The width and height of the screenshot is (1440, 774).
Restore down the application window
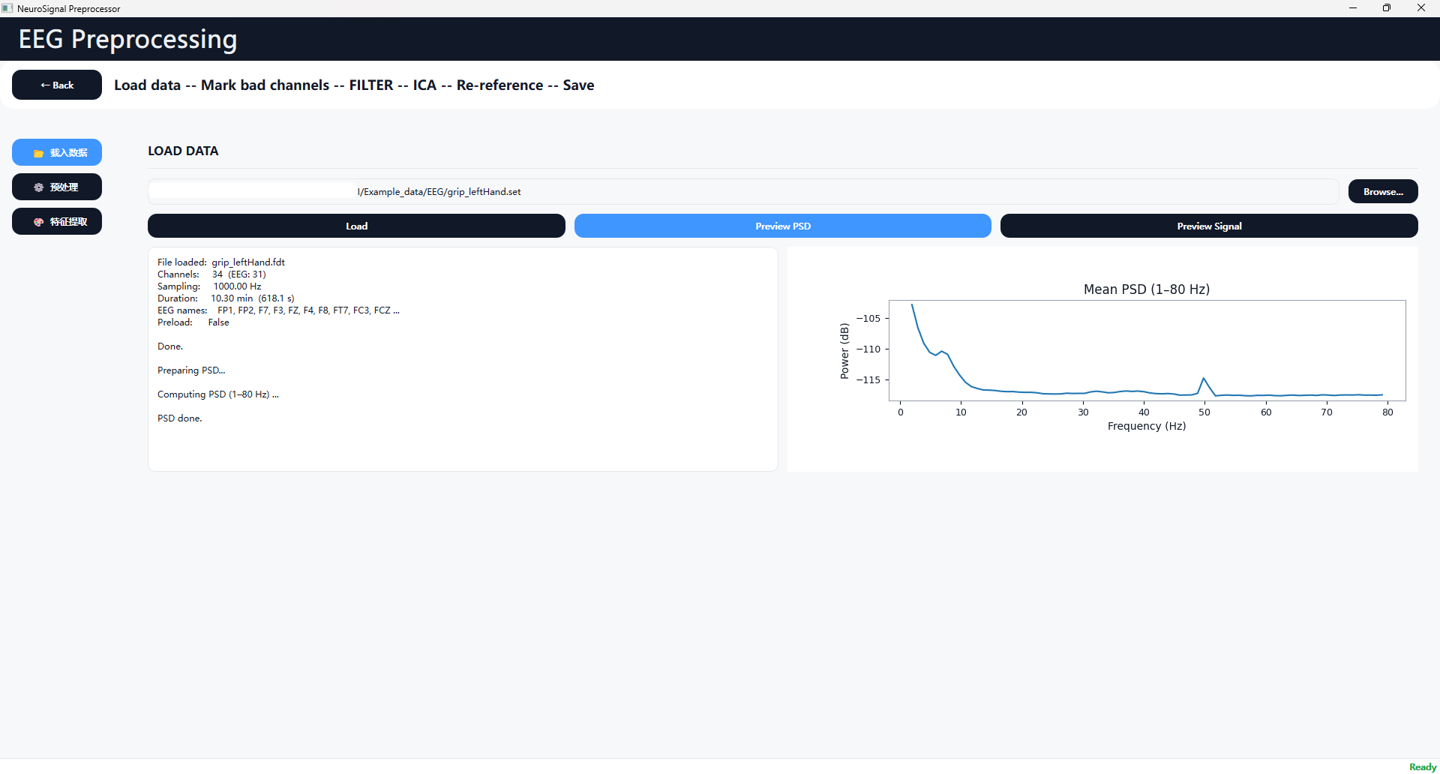coord(1387,8)
